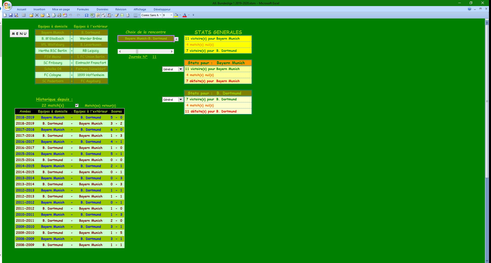Click the Révision ribbon tab
Viewport: 491px width, 263px height.
click(121, 9)
